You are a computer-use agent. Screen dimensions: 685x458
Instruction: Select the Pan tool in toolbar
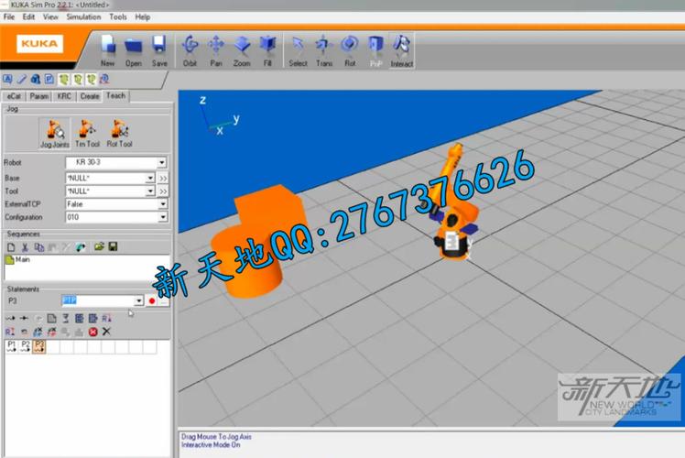pos(216,49)
